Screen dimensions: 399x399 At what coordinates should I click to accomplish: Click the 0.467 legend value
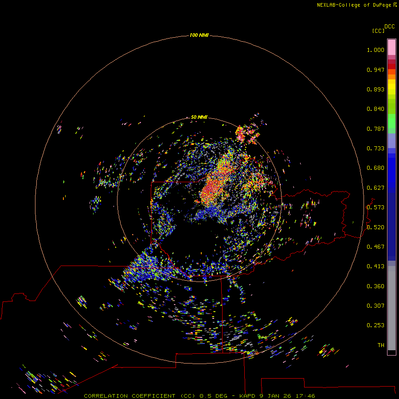click(376, 247)
